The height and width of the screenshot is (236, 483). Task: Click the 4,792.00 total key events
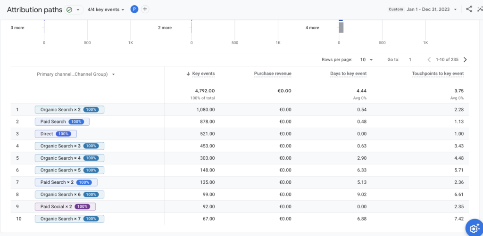pyautogui.click(x=205, y=91)
